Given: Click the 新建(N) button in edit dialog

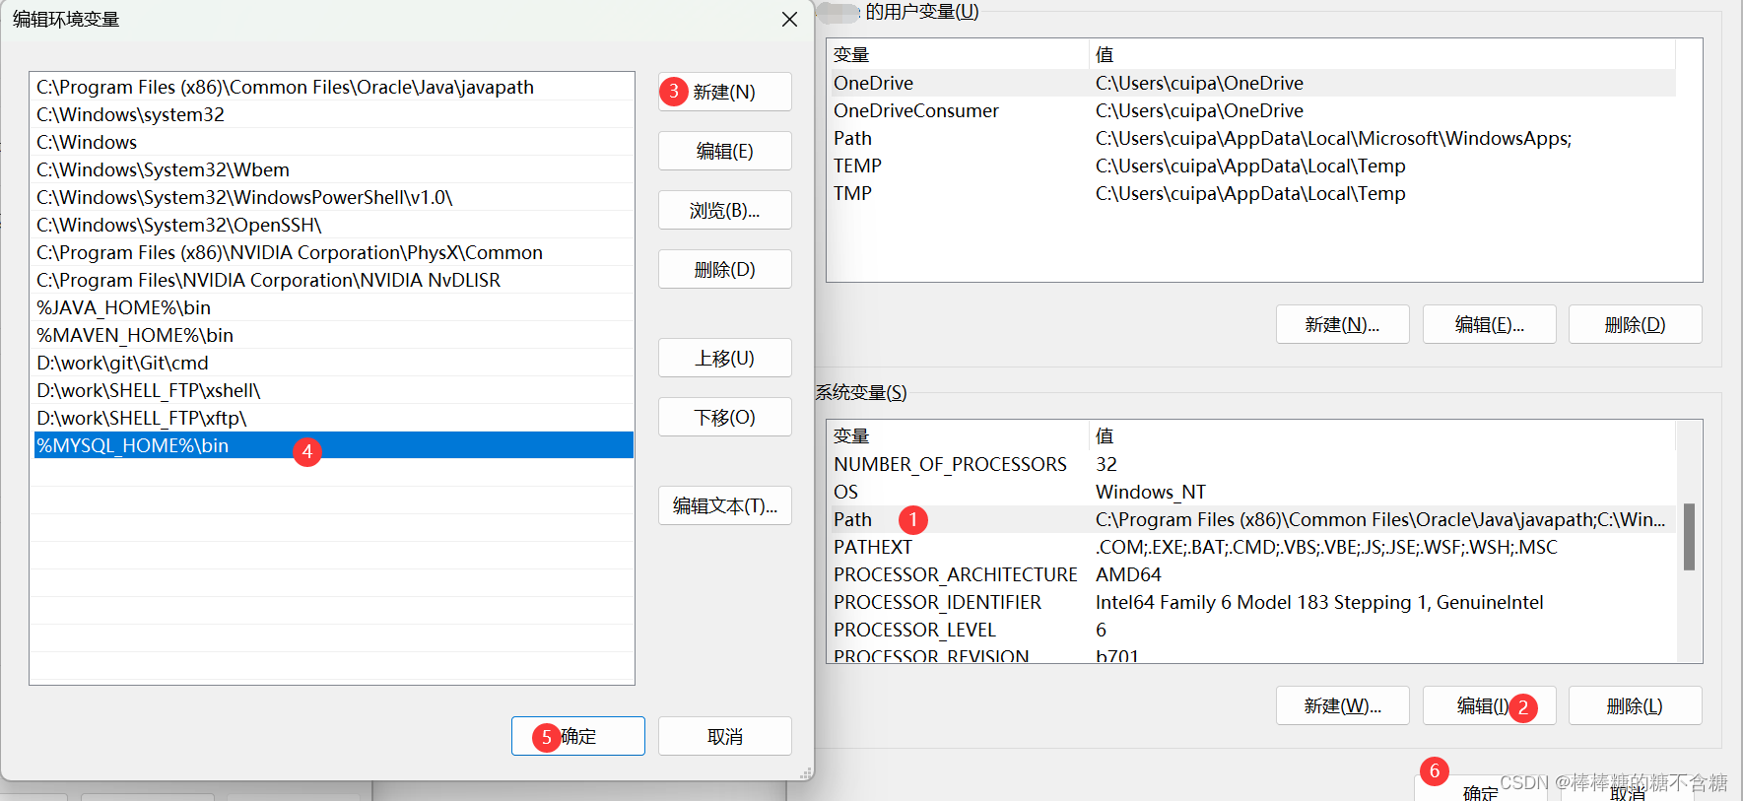Looking at the screenshot, I should point(725,92).
